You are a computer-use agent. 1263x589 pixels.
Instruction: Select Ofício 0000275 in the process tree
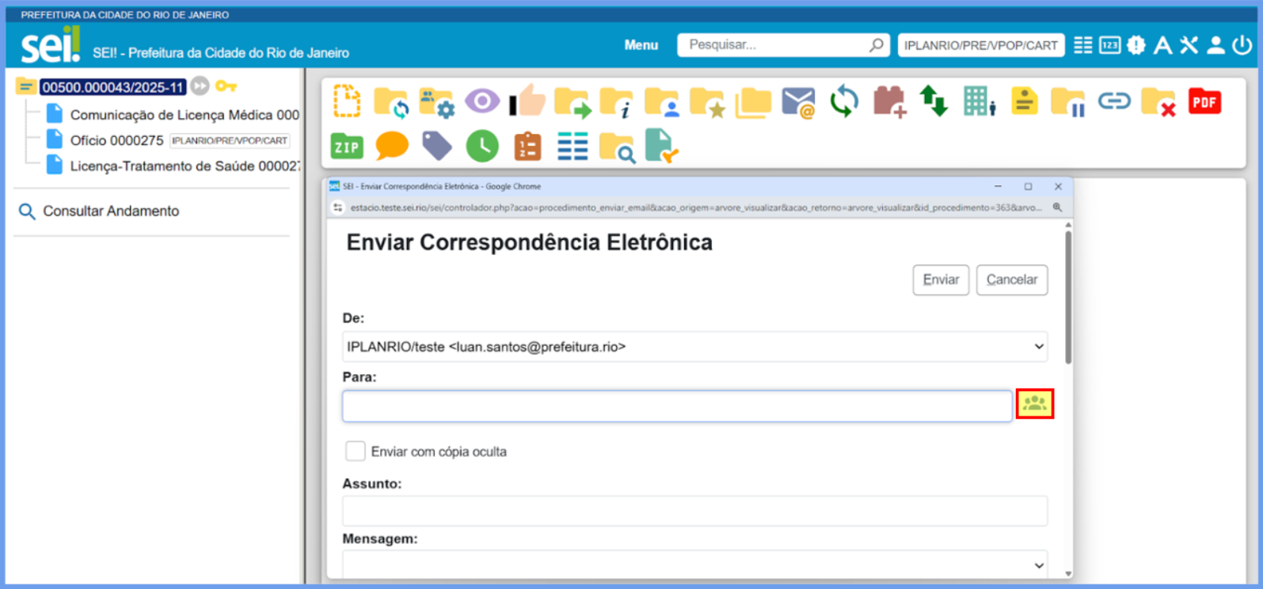coord(116,140)
